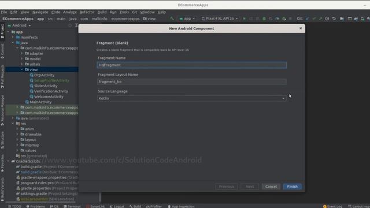370x208 pixels.
Task: Click the Finish button
Action: pos(292,187)
